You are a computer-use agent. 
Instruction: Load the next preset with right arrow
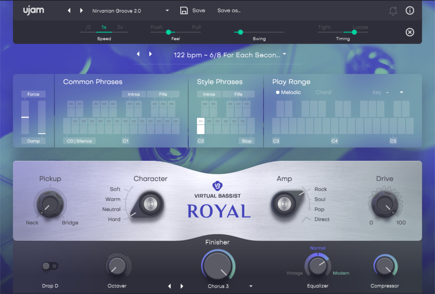pyautogui.click(x=81, y=11)
